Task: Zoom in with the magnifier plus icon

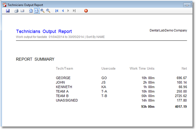Action: (42, 11)
